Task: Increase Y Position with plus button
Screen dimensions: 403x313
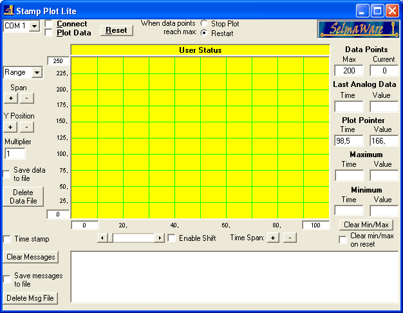Action: coord(10,127)
